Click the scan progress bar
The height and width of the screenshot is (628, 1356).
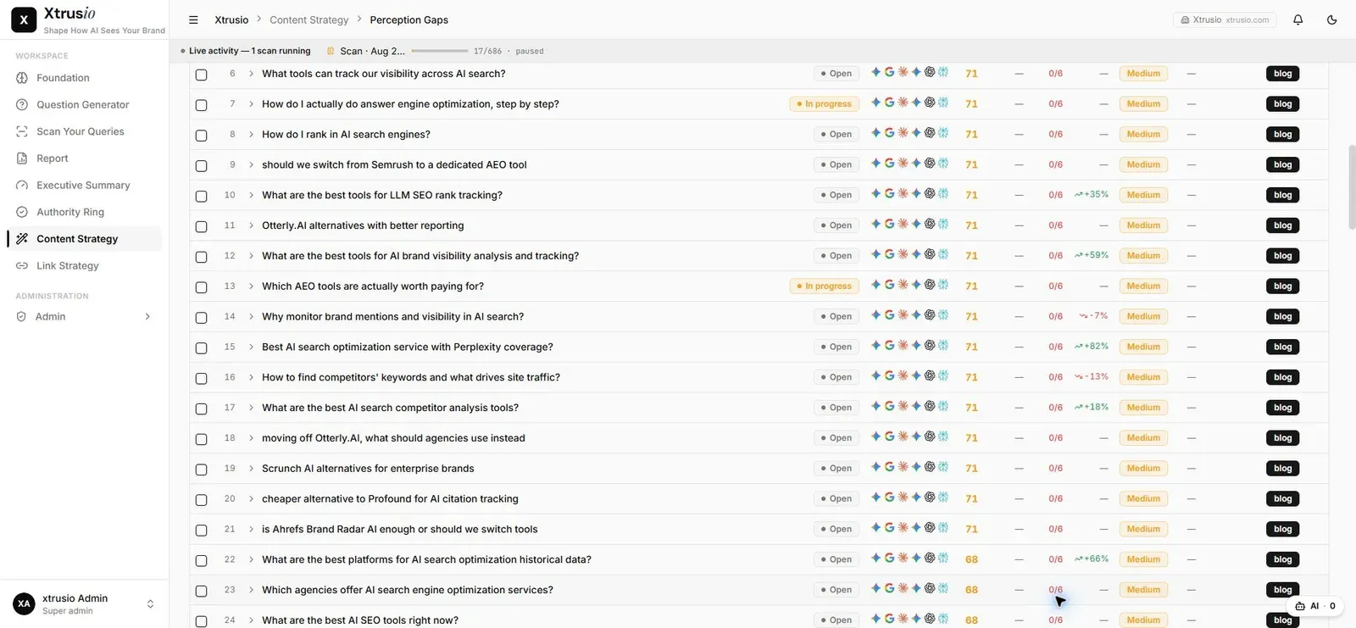pyautogui.click(x=439, y=51)
